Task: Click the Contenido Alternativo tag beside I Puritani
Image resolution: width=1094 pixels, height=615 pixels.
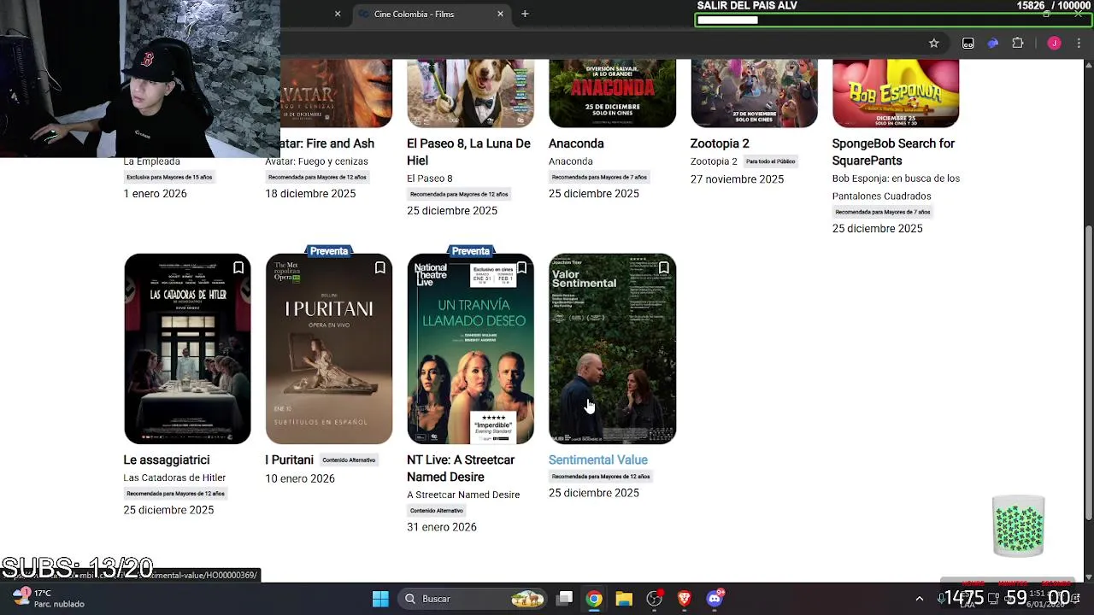Action: point(349,460)
